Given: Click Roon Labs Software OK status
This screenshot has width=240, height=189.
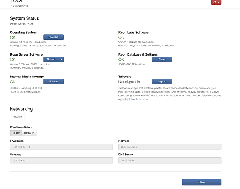Looking at the screenshot, I should coord(121,37).
